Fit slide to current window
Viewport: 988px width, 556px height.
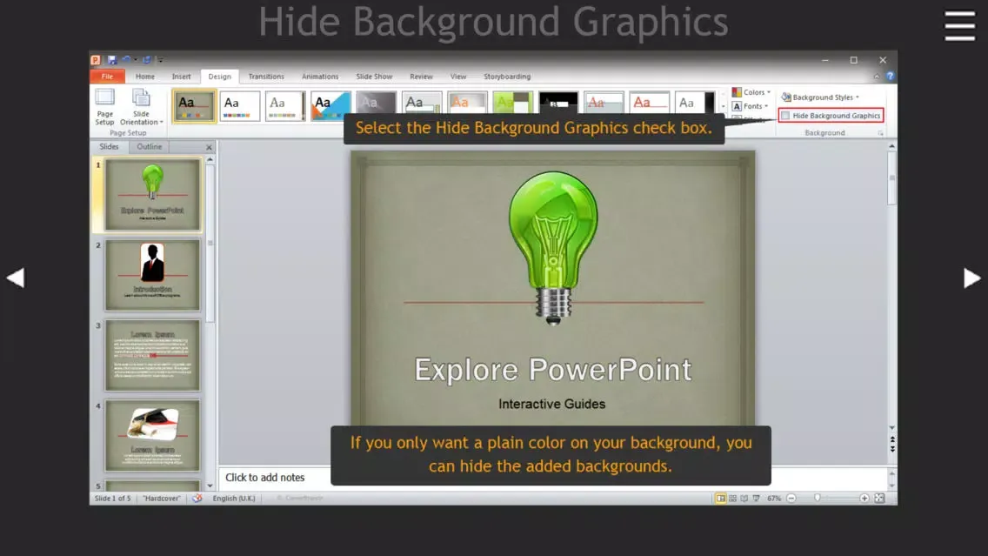[879, 498]
